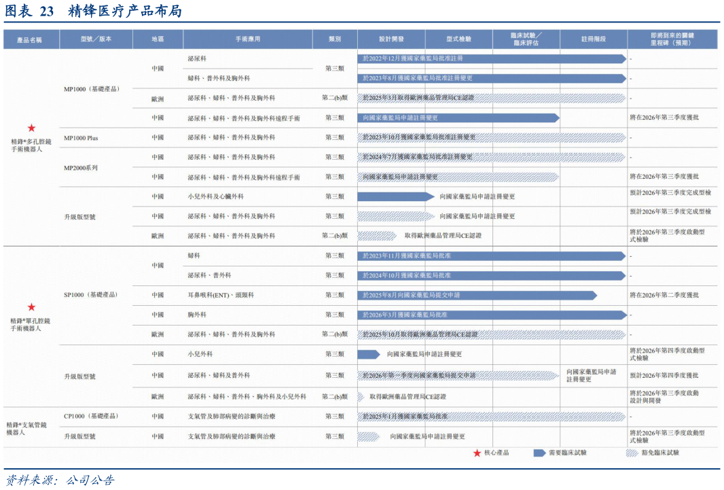This screenshot has height=490, width=724.
Task: Click the bar 於2025年8月向國家藥監局提交申請
Action: pos(477,295)
